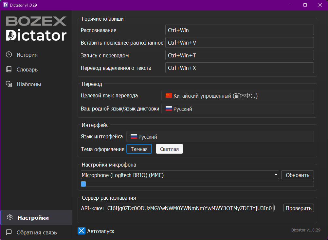Click Обновить to refresh microphones
Screen dimensions: 328x240
pyautogui.click(x=298, y=175)
